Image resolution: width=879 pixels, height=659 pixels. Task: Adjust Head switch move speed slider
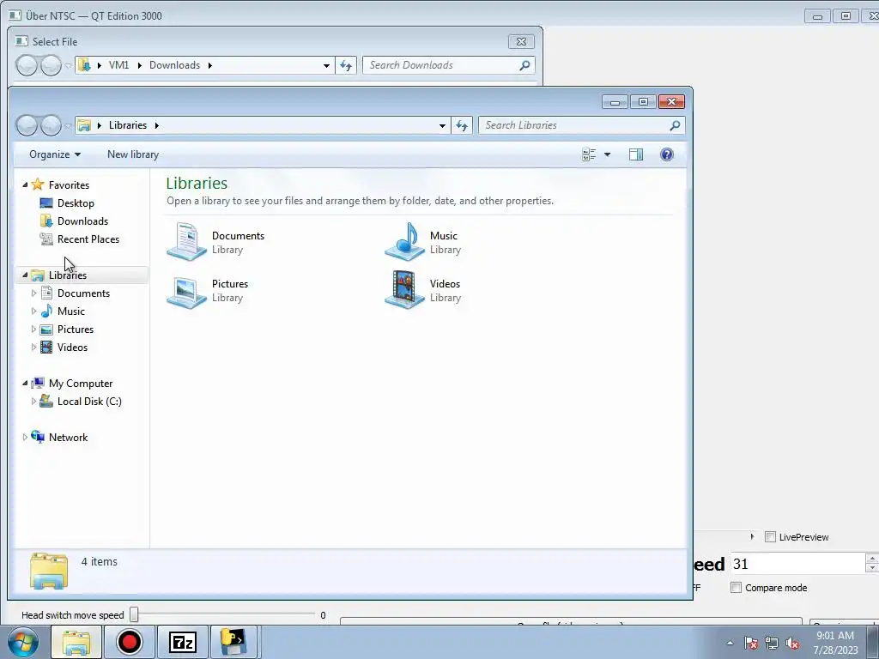pos(134,614)
